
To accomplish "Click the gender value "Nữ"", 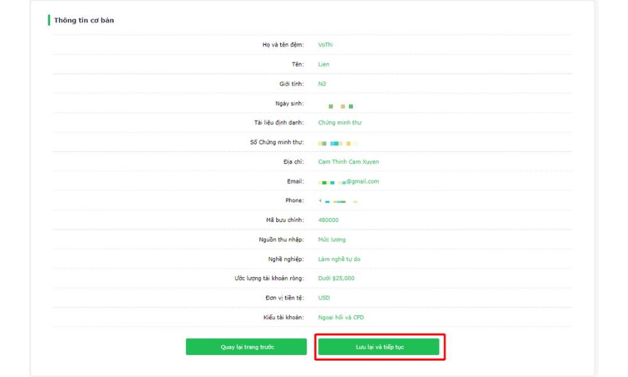I will (322, 84).
